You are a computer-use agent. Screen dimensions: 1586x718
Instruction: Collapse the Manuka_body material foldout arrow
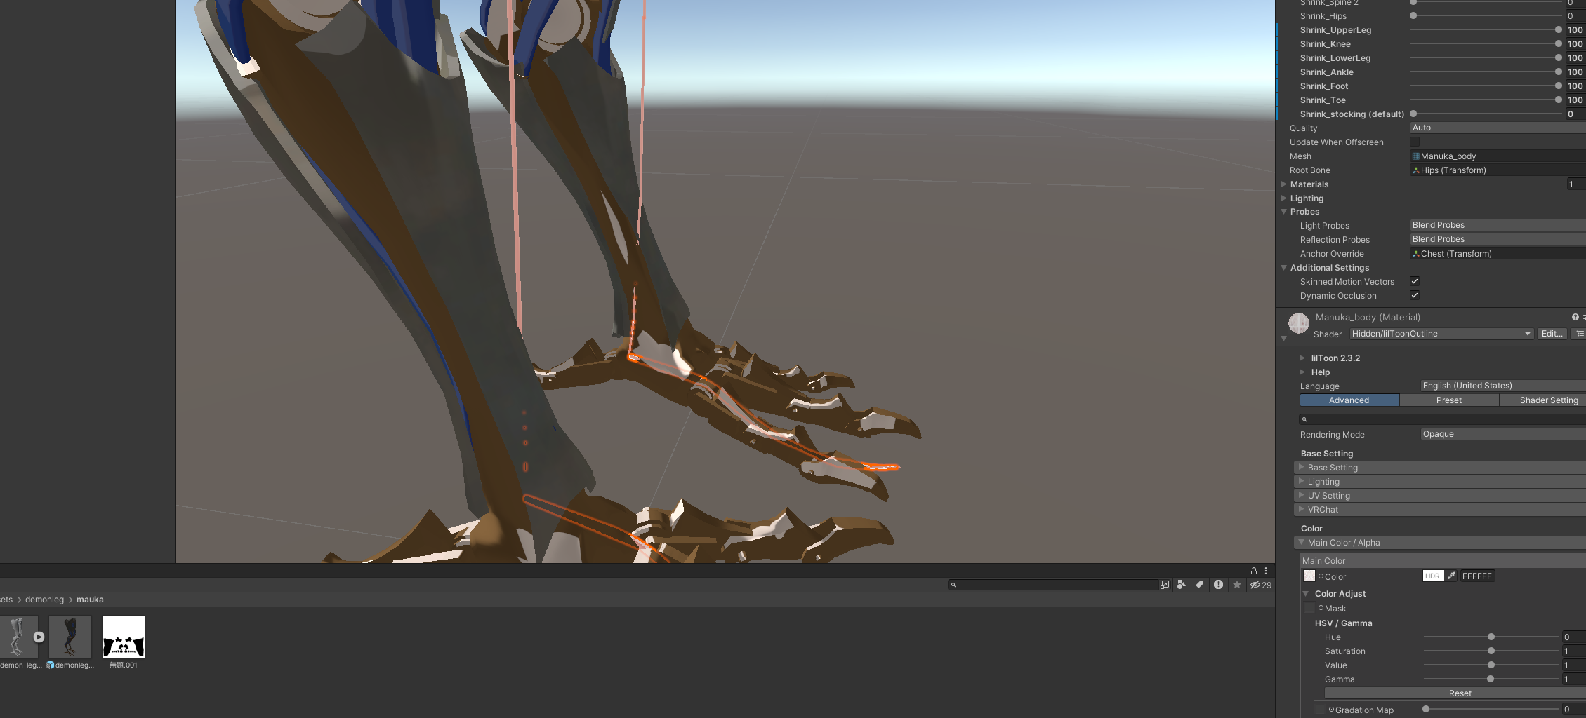click(1284, 338)
